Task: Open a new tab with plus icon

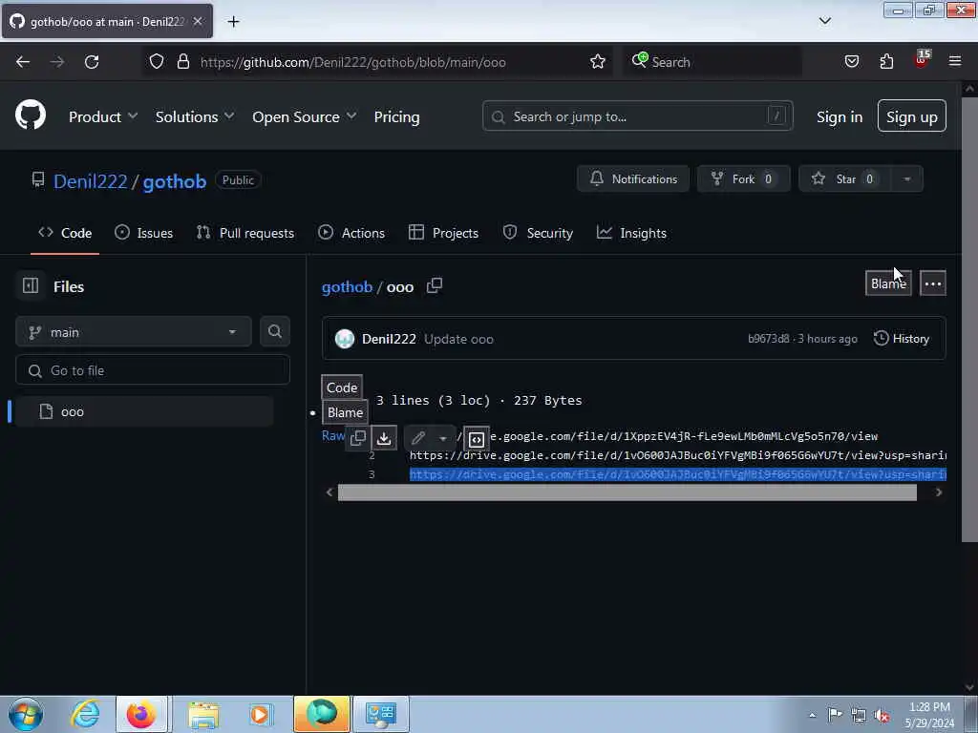Action: [233, 21]
